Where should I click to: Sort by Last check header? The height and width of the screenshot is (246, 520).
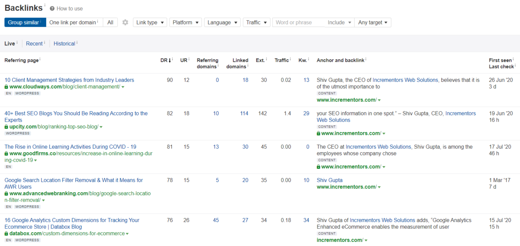tap(501, 67)
